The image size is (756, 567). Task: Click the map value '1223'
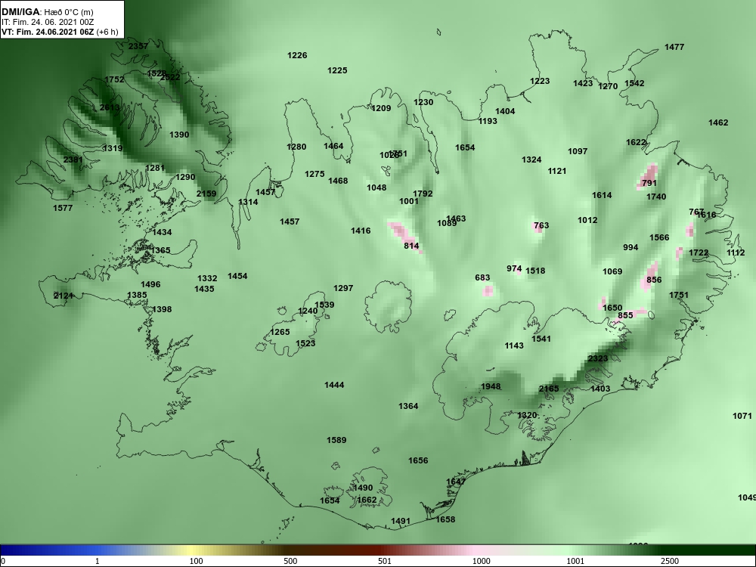(540, 81)
